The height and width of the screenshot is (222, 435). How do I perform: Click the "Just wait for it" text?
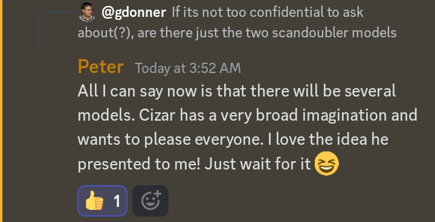click(x=257, y=164)
